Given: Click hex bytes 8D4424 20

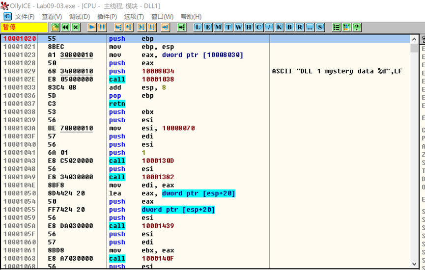Looking at the screenshot, I should coord(66,193).
